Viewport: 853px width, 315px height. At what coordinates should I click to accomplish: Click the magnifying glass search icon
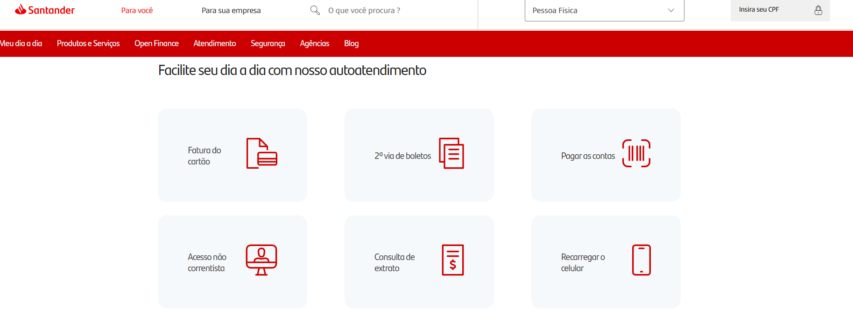[x=315, y=10]
